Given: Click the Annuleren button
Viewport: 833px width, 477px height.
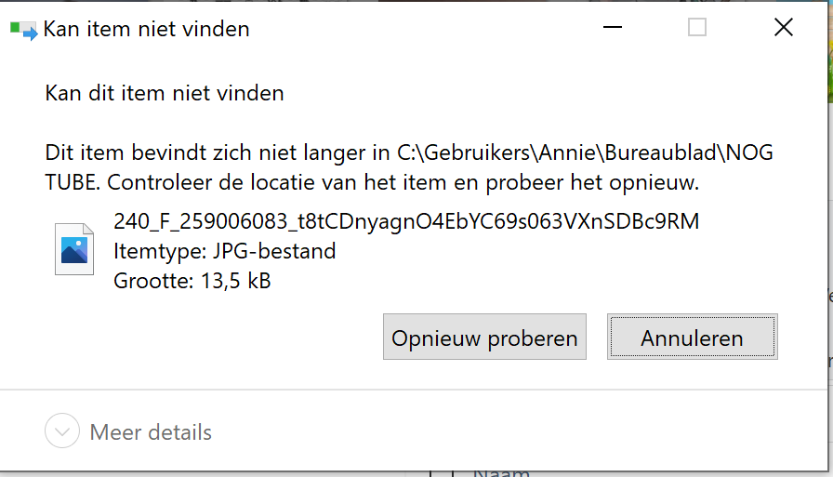Looking at the screenshot, I should coord(693,337).
